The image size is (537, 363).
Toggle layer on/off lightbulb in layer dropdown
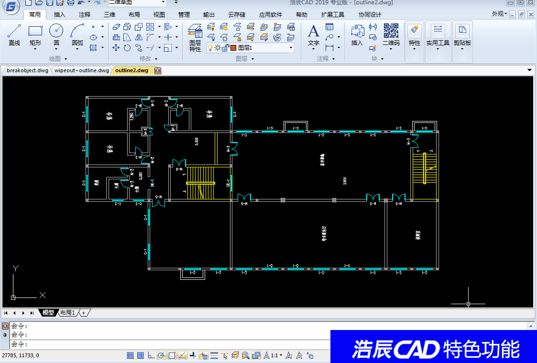click(210, 48)
